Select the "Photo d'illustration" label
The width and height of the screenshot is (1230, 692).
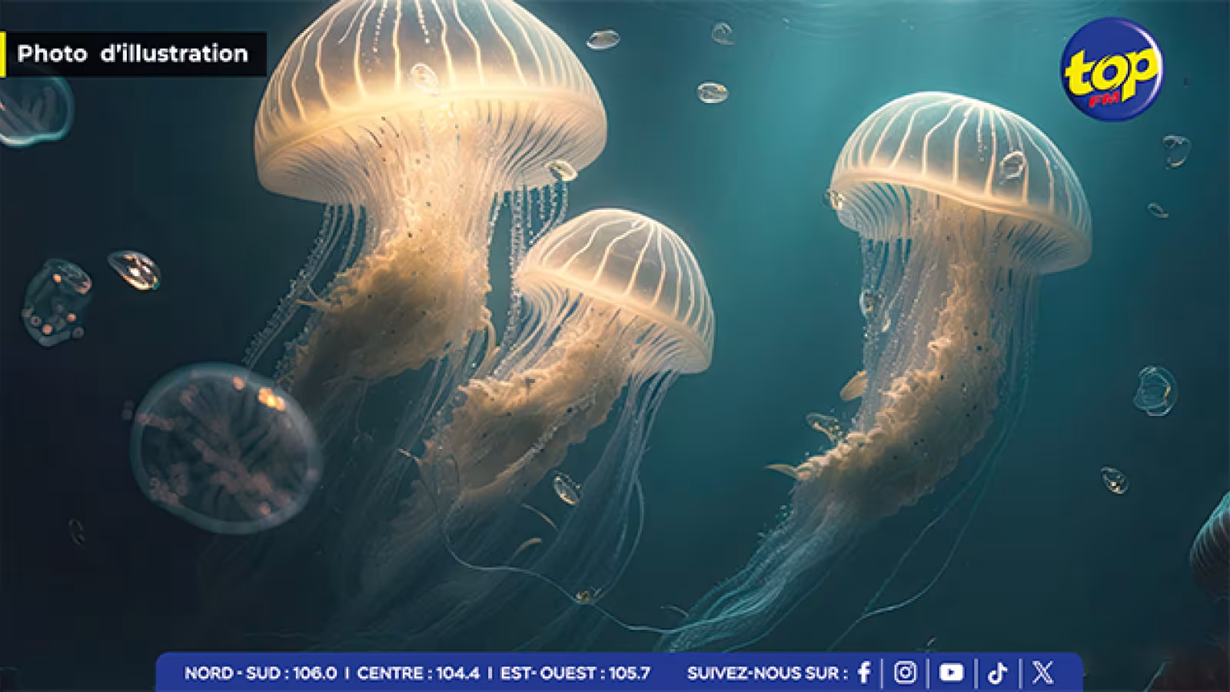coord(133,54)
